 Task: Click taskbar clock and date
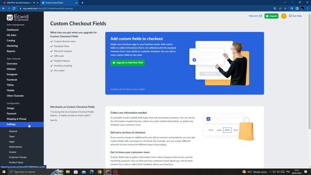coord(296,172)
